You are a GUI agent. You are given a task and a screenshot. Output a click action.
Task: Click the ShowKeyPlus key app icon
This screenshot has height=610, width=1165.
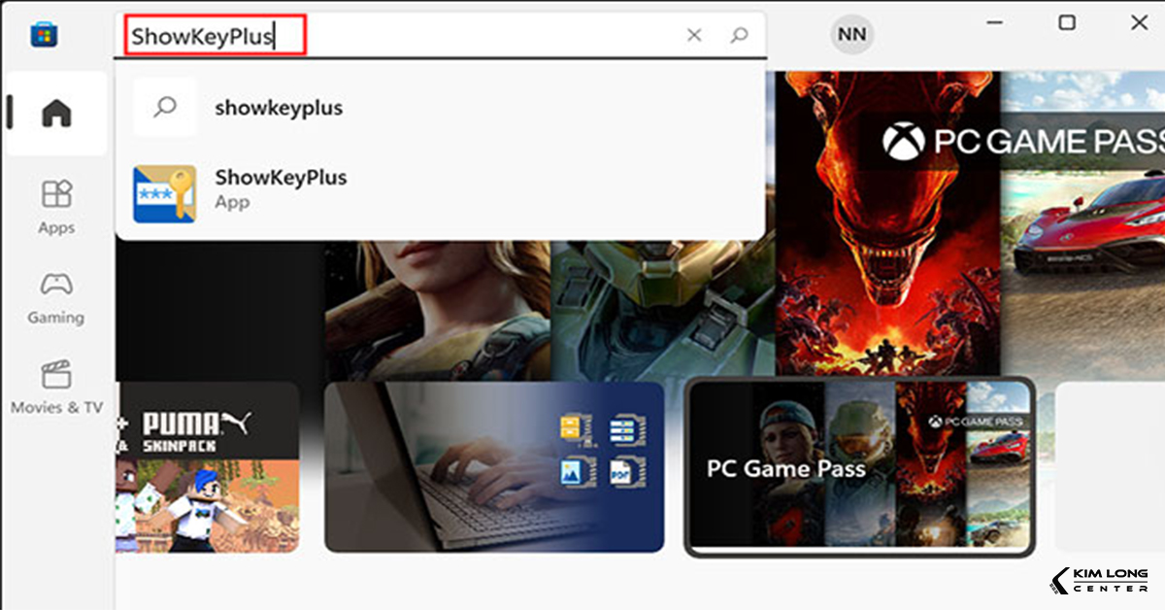point(164,188)
